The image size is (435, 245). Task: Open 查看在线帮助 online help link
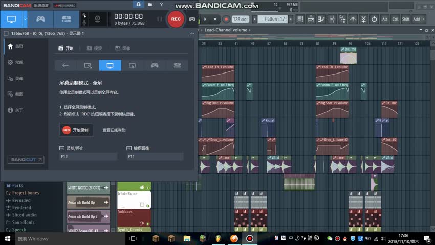tap(114, 130)
